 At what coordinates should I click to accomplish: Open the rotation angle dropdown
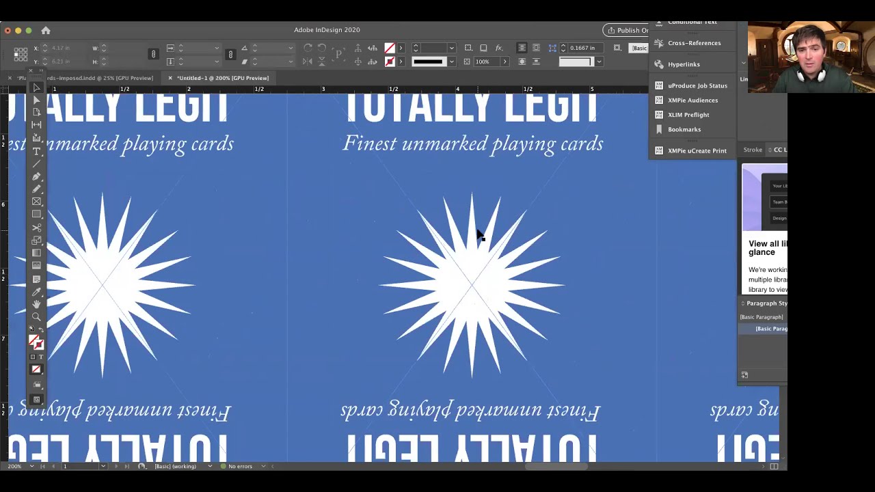pyautogui.click(x=291, y=48)
